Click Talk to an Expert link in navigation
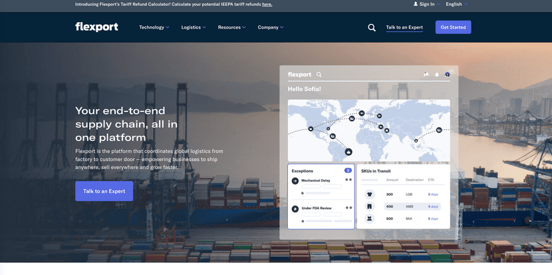552x275 pixels. point(404,27)
